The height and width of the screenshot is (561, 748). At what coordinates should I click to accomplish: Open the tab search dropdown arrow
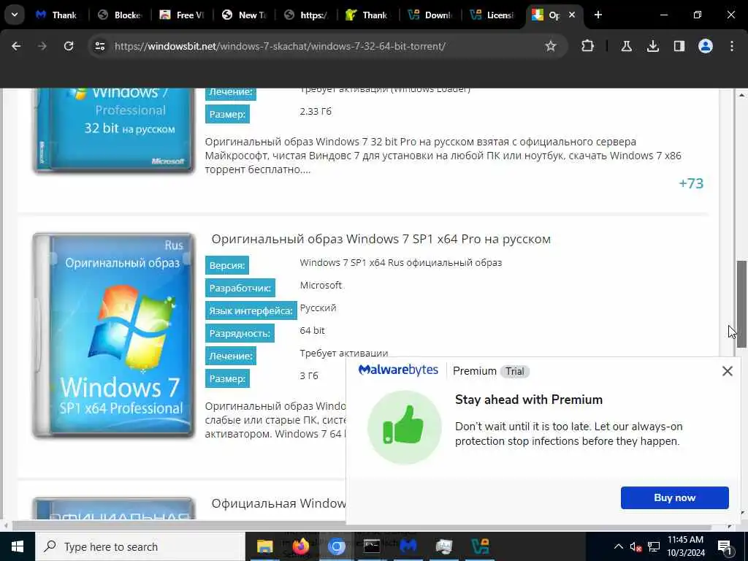pos(15,15)
